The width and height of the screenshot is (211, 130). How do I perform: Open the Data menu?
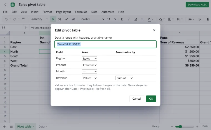[x=94, y=12]
